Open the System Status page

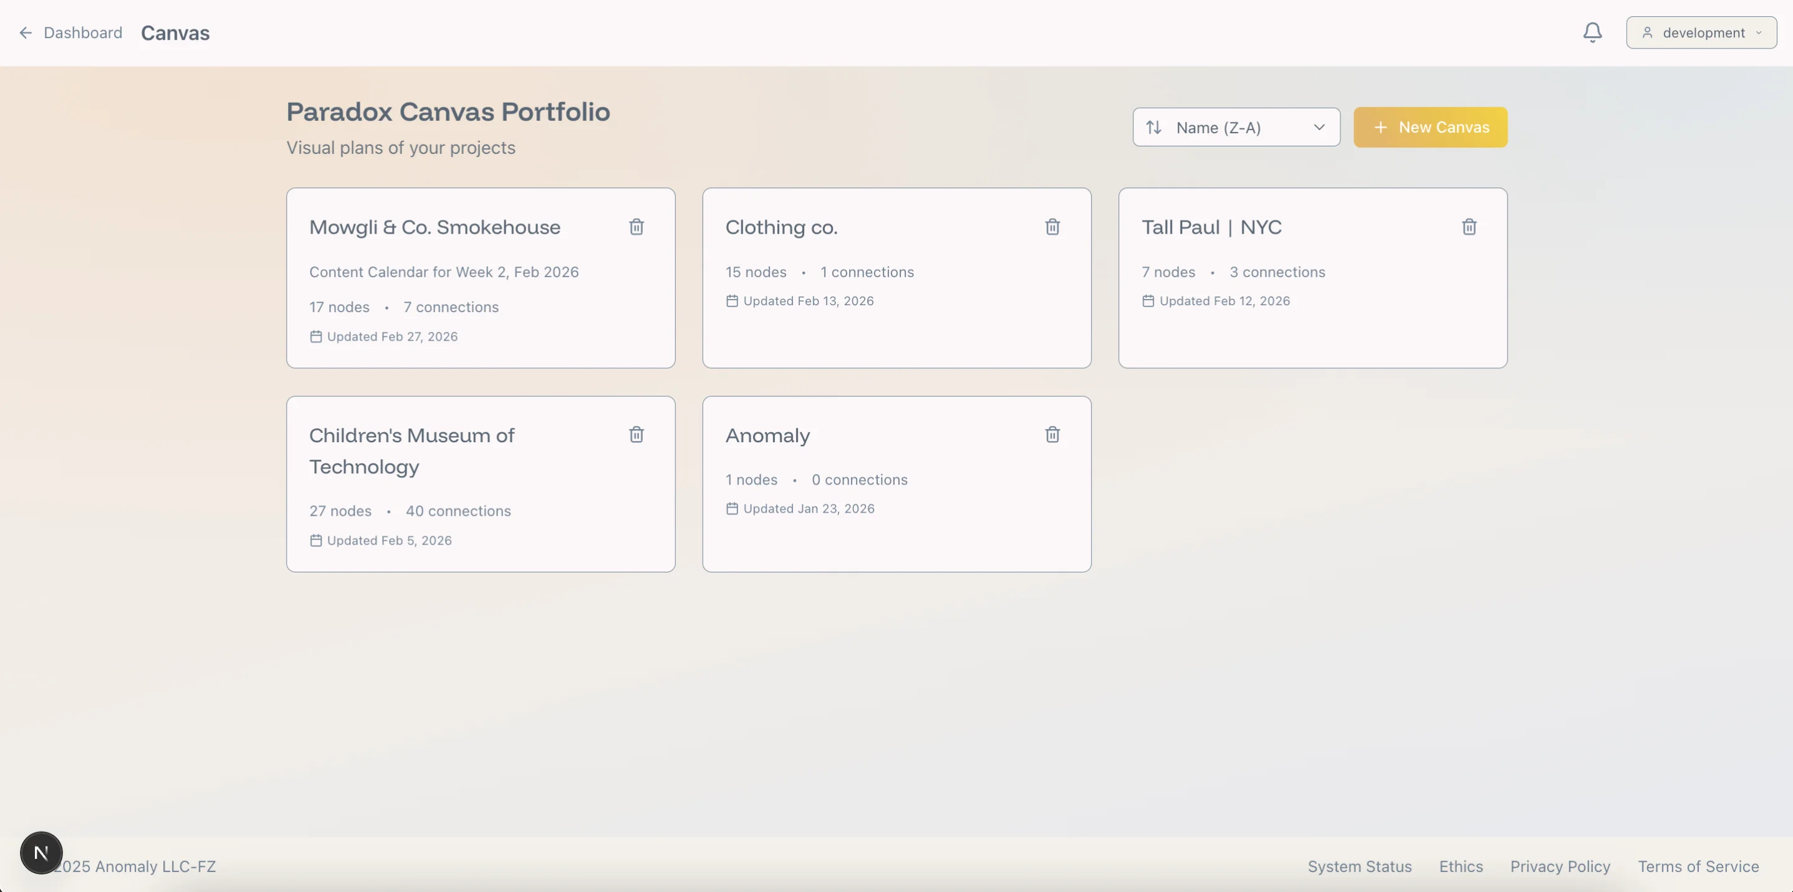point(1358,866)
